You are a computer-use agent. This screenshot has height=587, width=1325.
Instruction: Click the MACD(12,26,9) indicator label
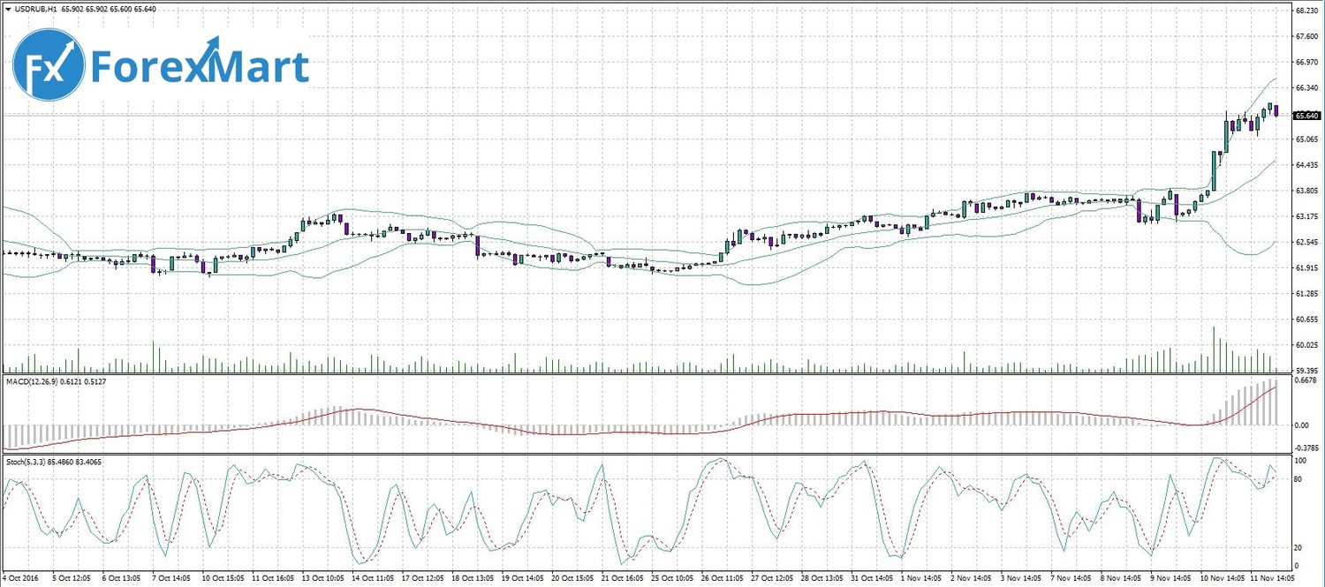[x=32, y=381]
